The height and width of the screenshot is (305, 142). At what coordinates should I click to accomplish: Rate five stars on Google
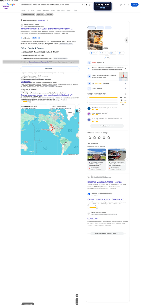click(108, 137)
